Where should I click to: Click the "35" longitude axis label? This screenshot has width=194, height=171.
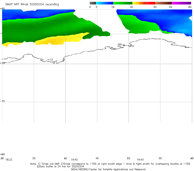tap(34, 158)
